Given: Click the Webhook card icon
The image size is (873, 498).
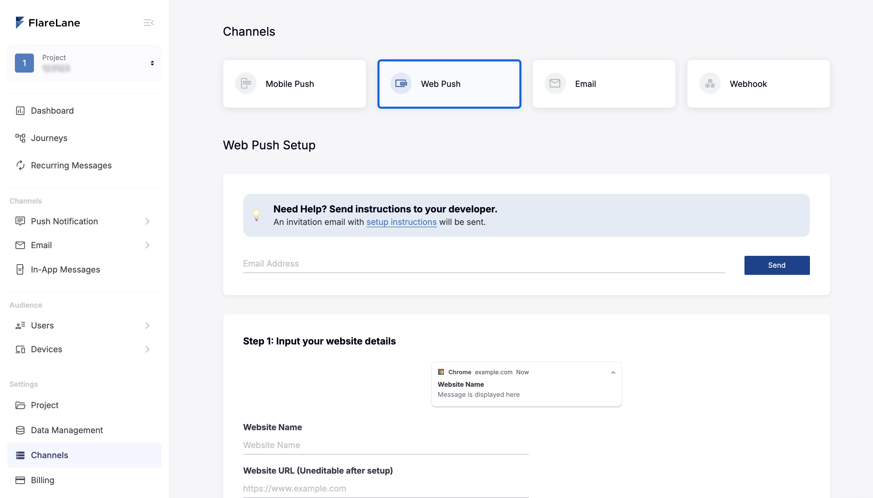Looking at the screenshot, I should tap(710, 83).
